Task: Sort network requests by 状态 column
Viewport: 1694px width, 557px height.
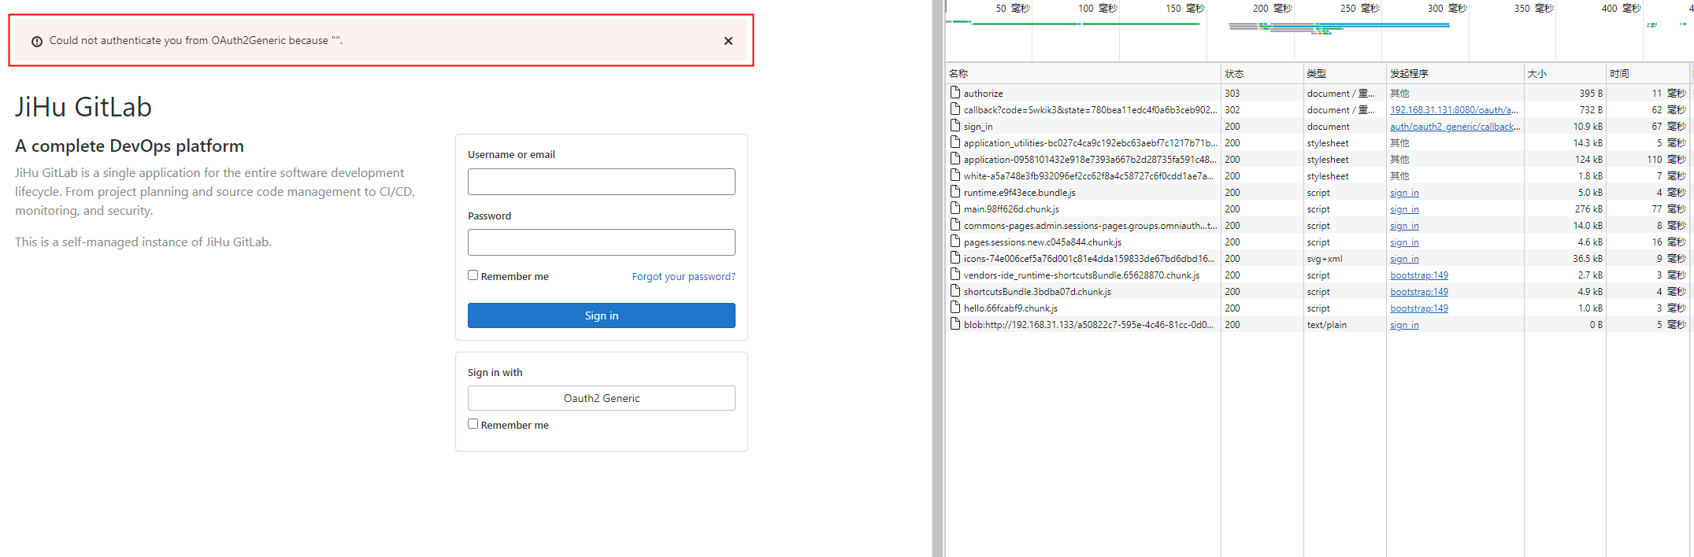Action: (x=1262, y=73)
